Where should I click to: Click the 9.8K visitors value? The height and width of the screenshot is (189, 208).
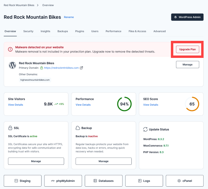pos(48,104)
